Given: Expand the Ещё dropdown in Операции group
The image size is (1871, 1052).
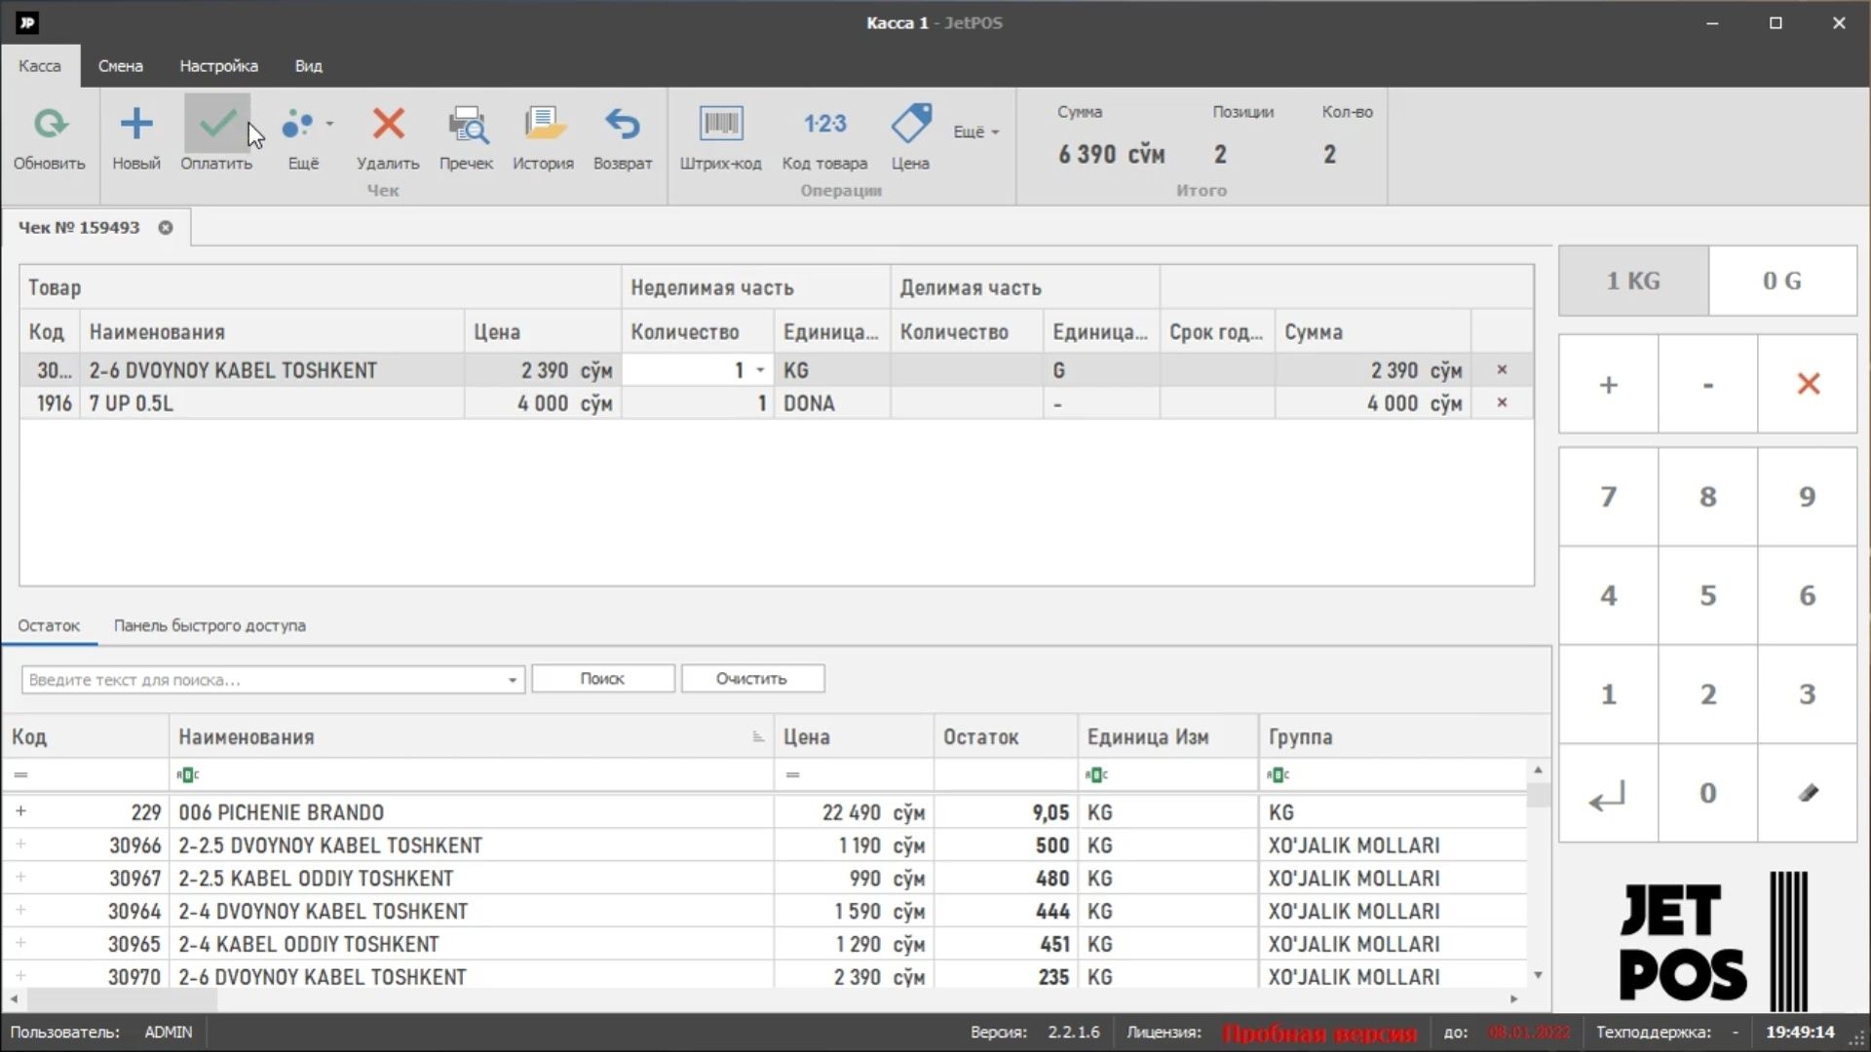Looking at the screenshot, I should (976, 131).
